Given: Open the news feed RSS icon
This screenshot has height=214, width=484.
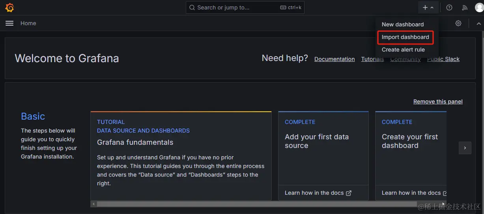Looking at the screenshot, I should click(465, 7).
